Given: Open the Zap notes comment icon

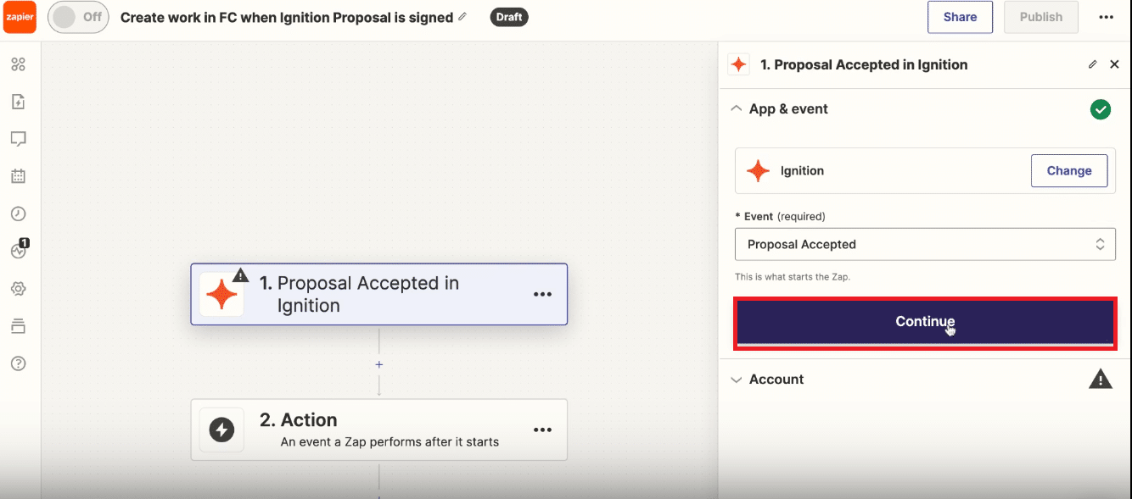Looking at the screenshot, I should [18, 139].
